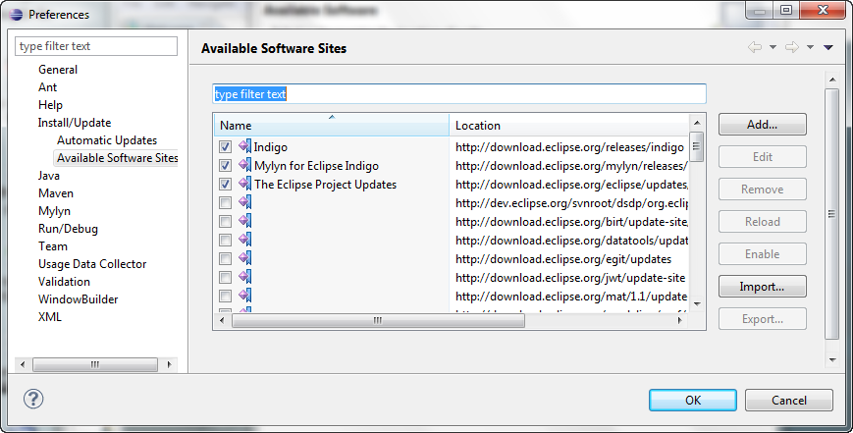The width and height of the screenshot is (853, 433).
Task: Click the sites table vertical scrollbar thumb
Action: coord(696,147)
